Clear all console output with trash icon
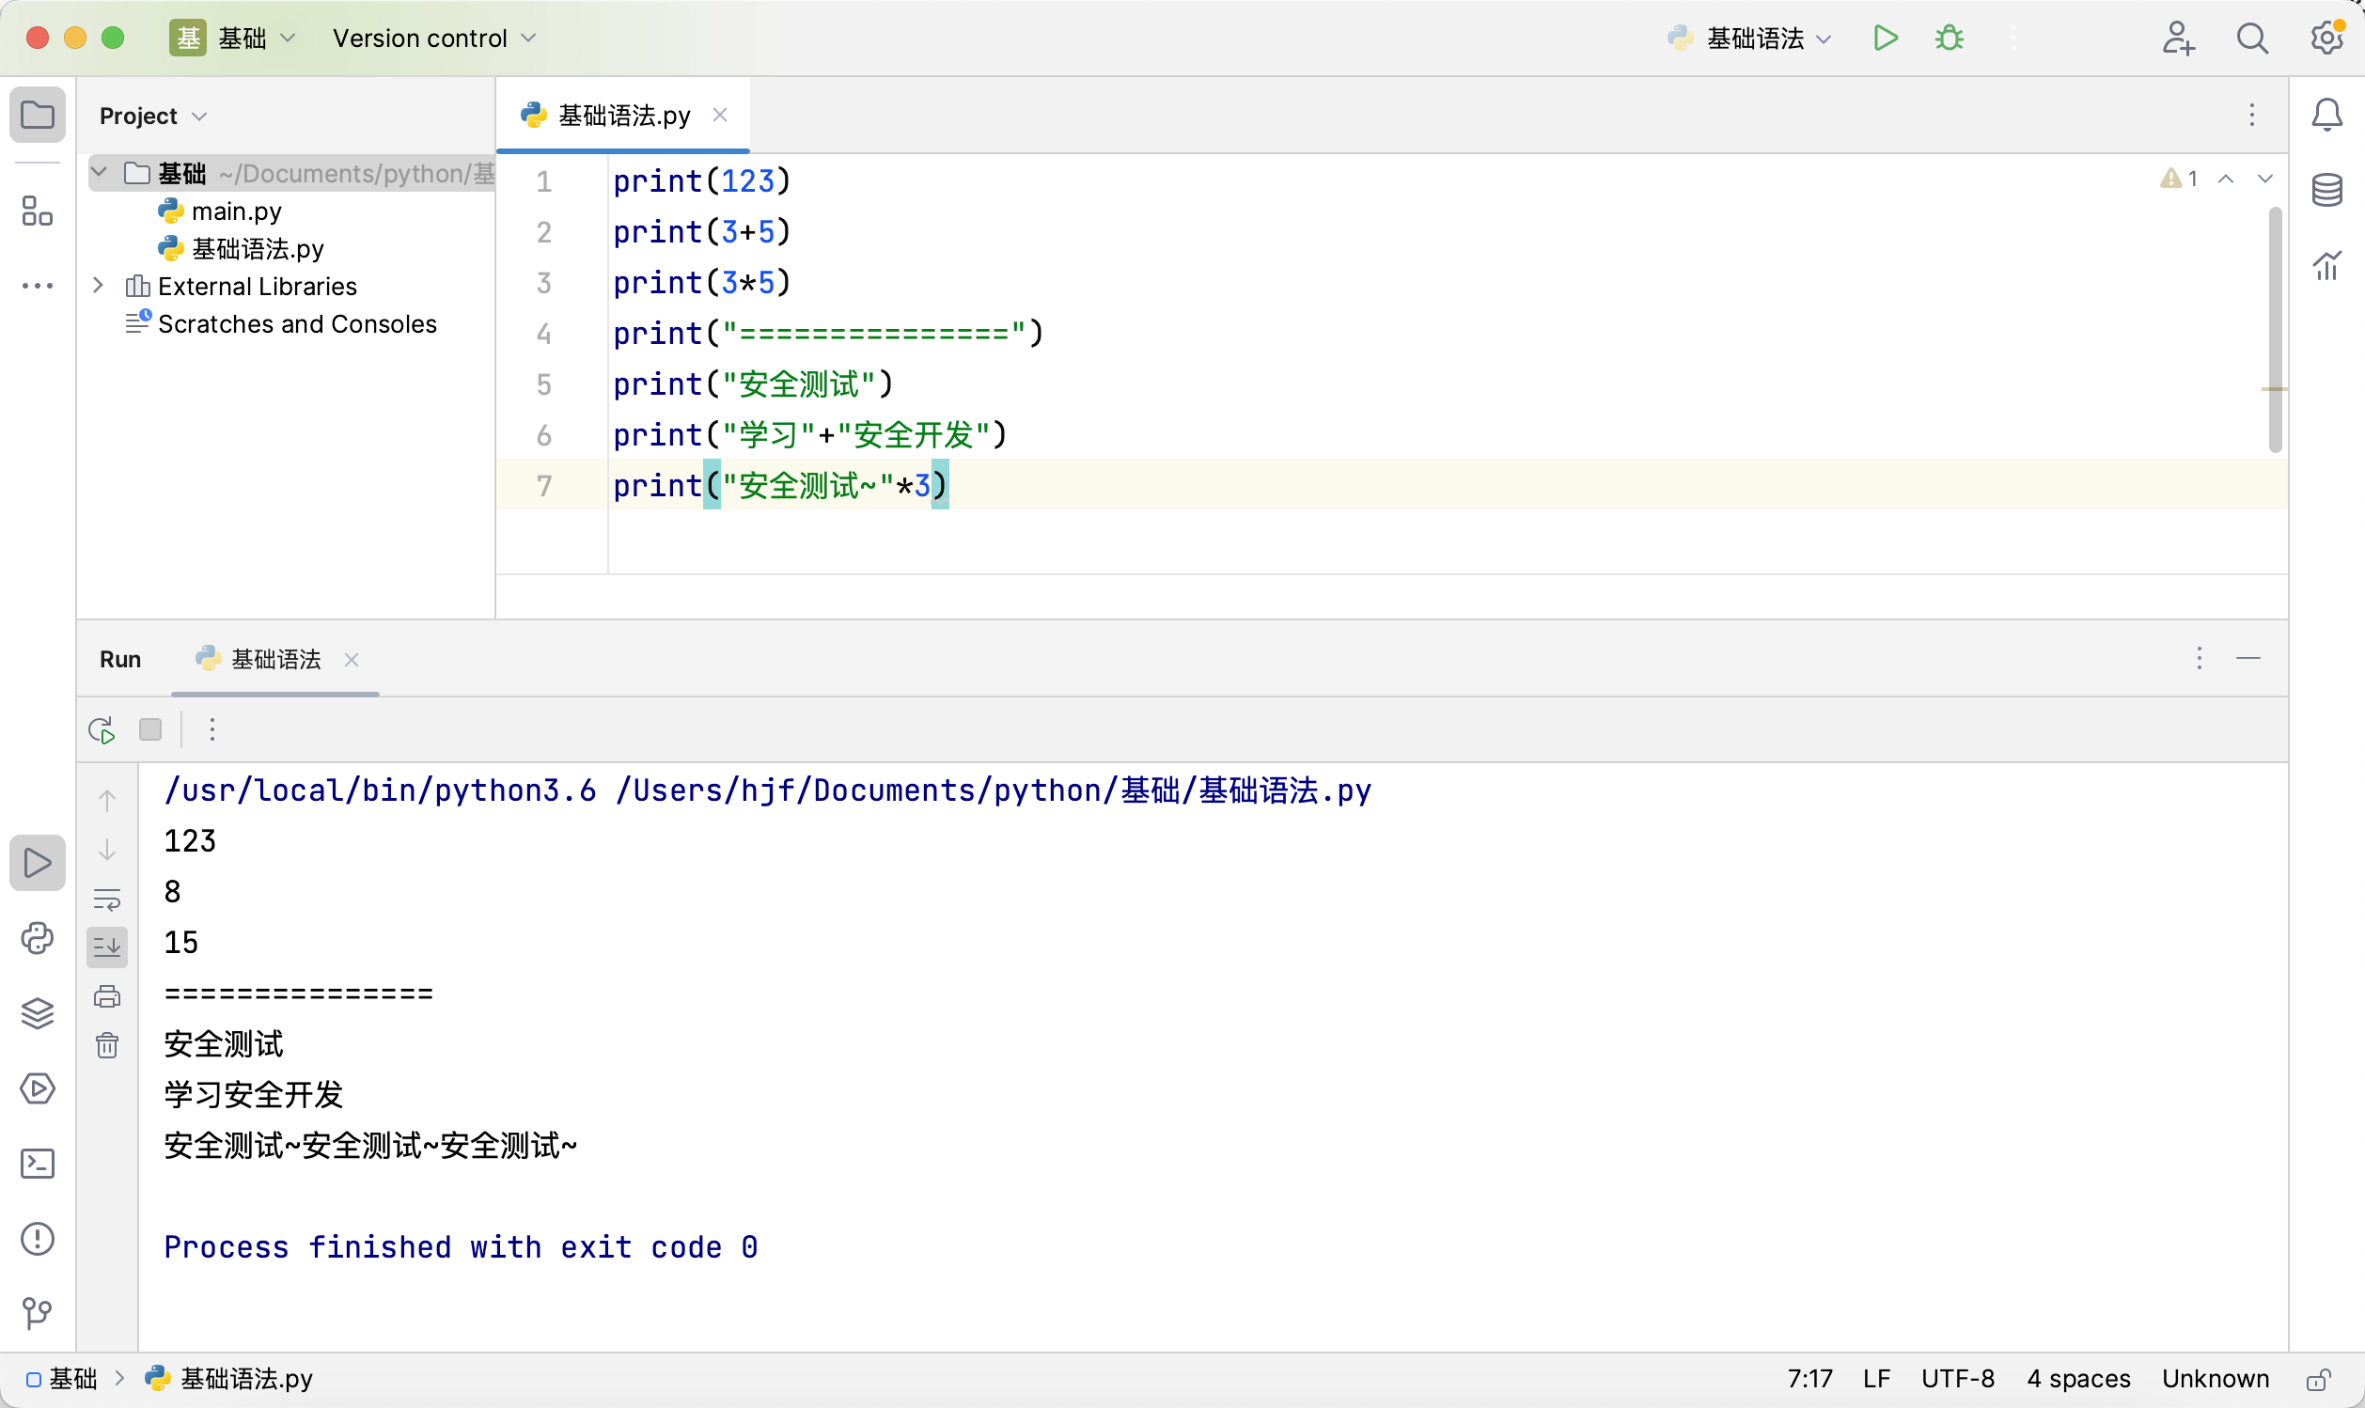This screenshot has width=2365, height=1408. point(107,1045)
